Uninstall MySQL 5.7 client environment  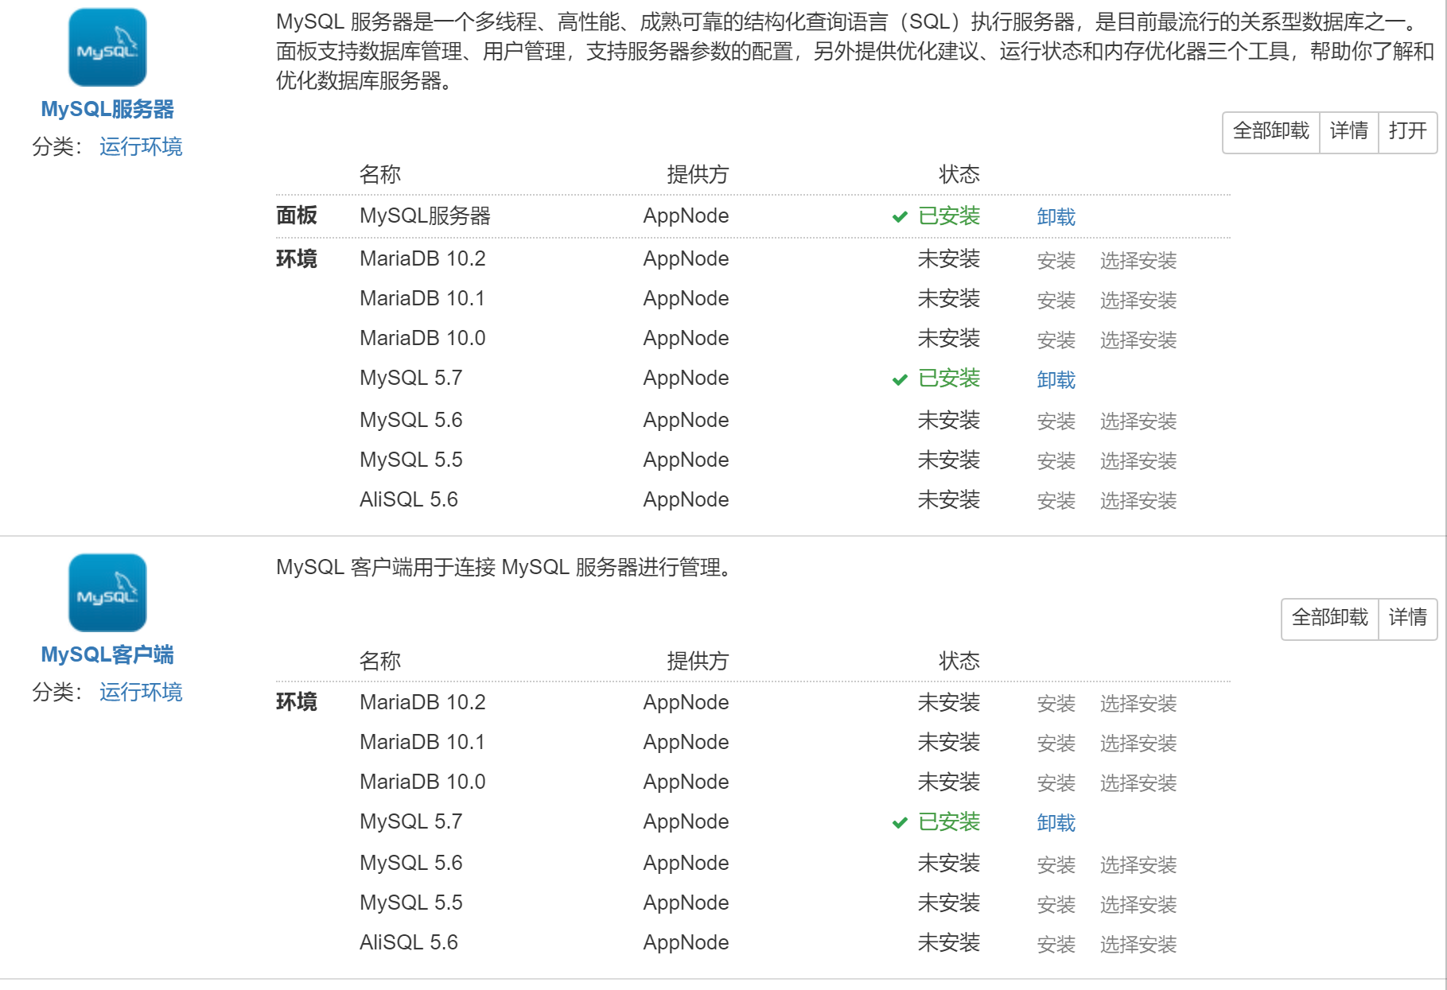coord(1056,823)
